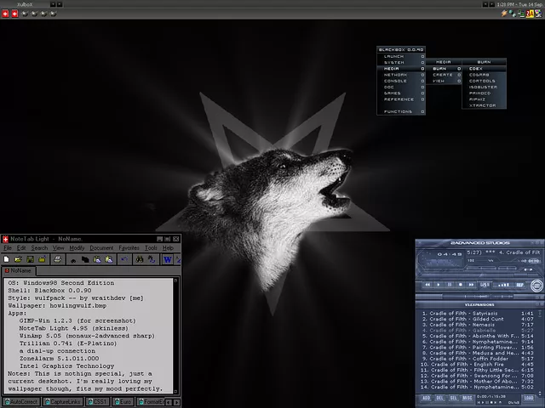Image resolution: width=545 pixels, height=408 pixels.
Task: Click the binoculars find icon in NoteTab
Action: coord(140,259)
